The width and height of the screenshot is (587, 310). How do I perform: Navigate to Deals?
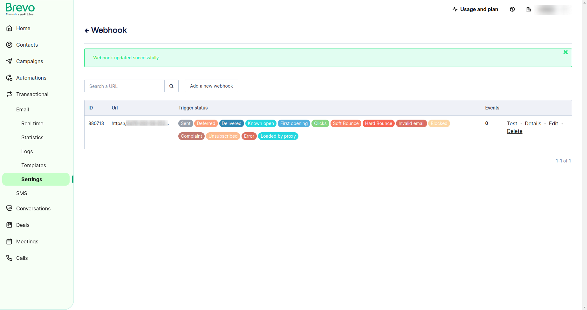click(x=23, y=225)
